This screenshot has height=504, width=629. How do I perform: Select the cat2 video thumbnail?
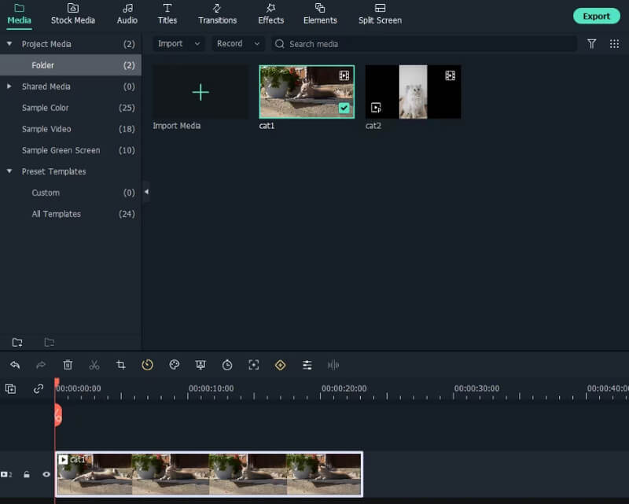click(414, 92)
